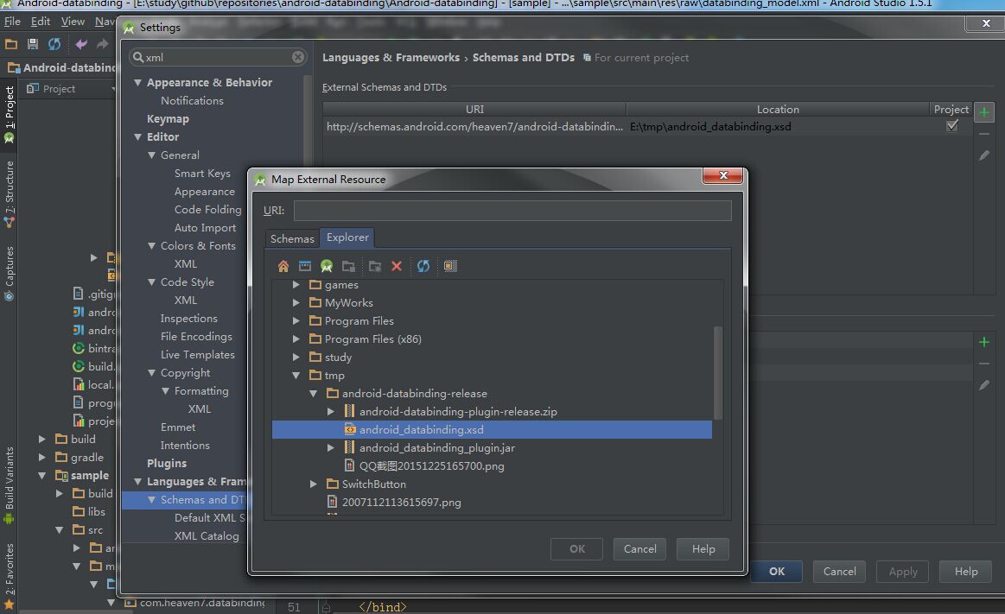Open the File menu

(12, 21)
